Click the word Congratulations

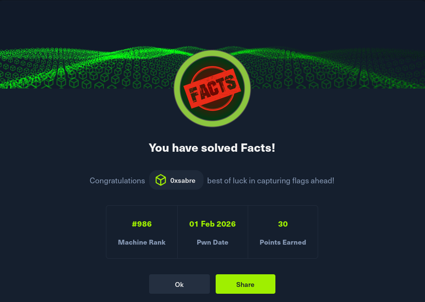tap(117, 180)
